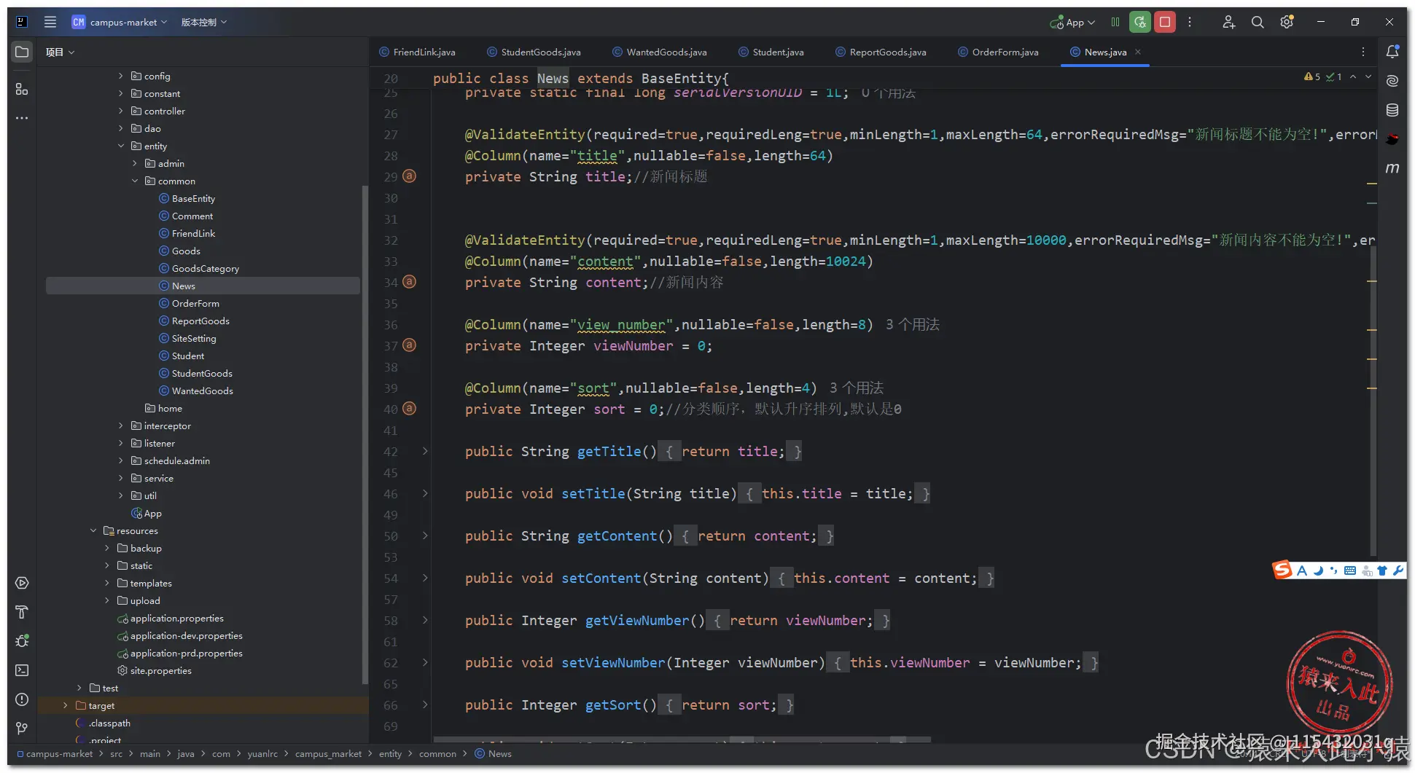Open IDE settings gear icon
This screenshot has width=1415, height=773.
coord(1287,22)
